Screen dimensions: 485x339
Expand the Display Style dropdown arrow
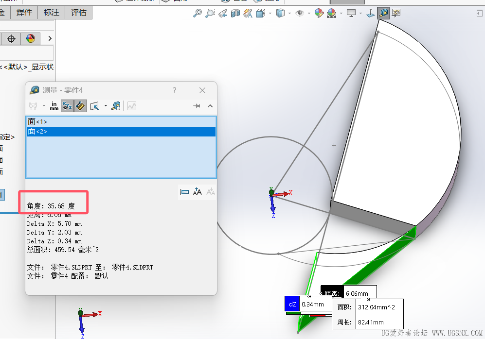point(289,13)
